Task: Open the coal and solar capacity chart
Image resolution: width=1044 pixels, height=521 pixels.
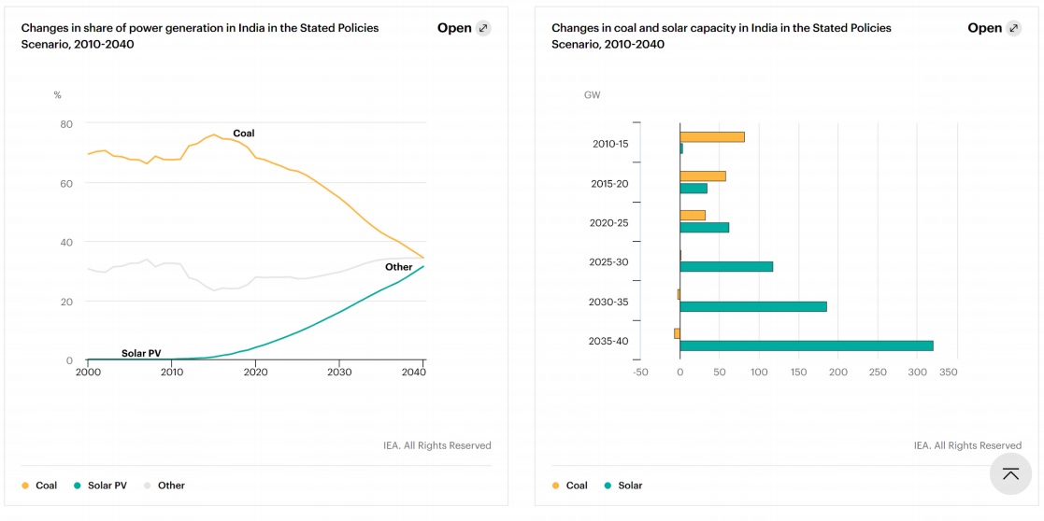Action: pos(985,28)
